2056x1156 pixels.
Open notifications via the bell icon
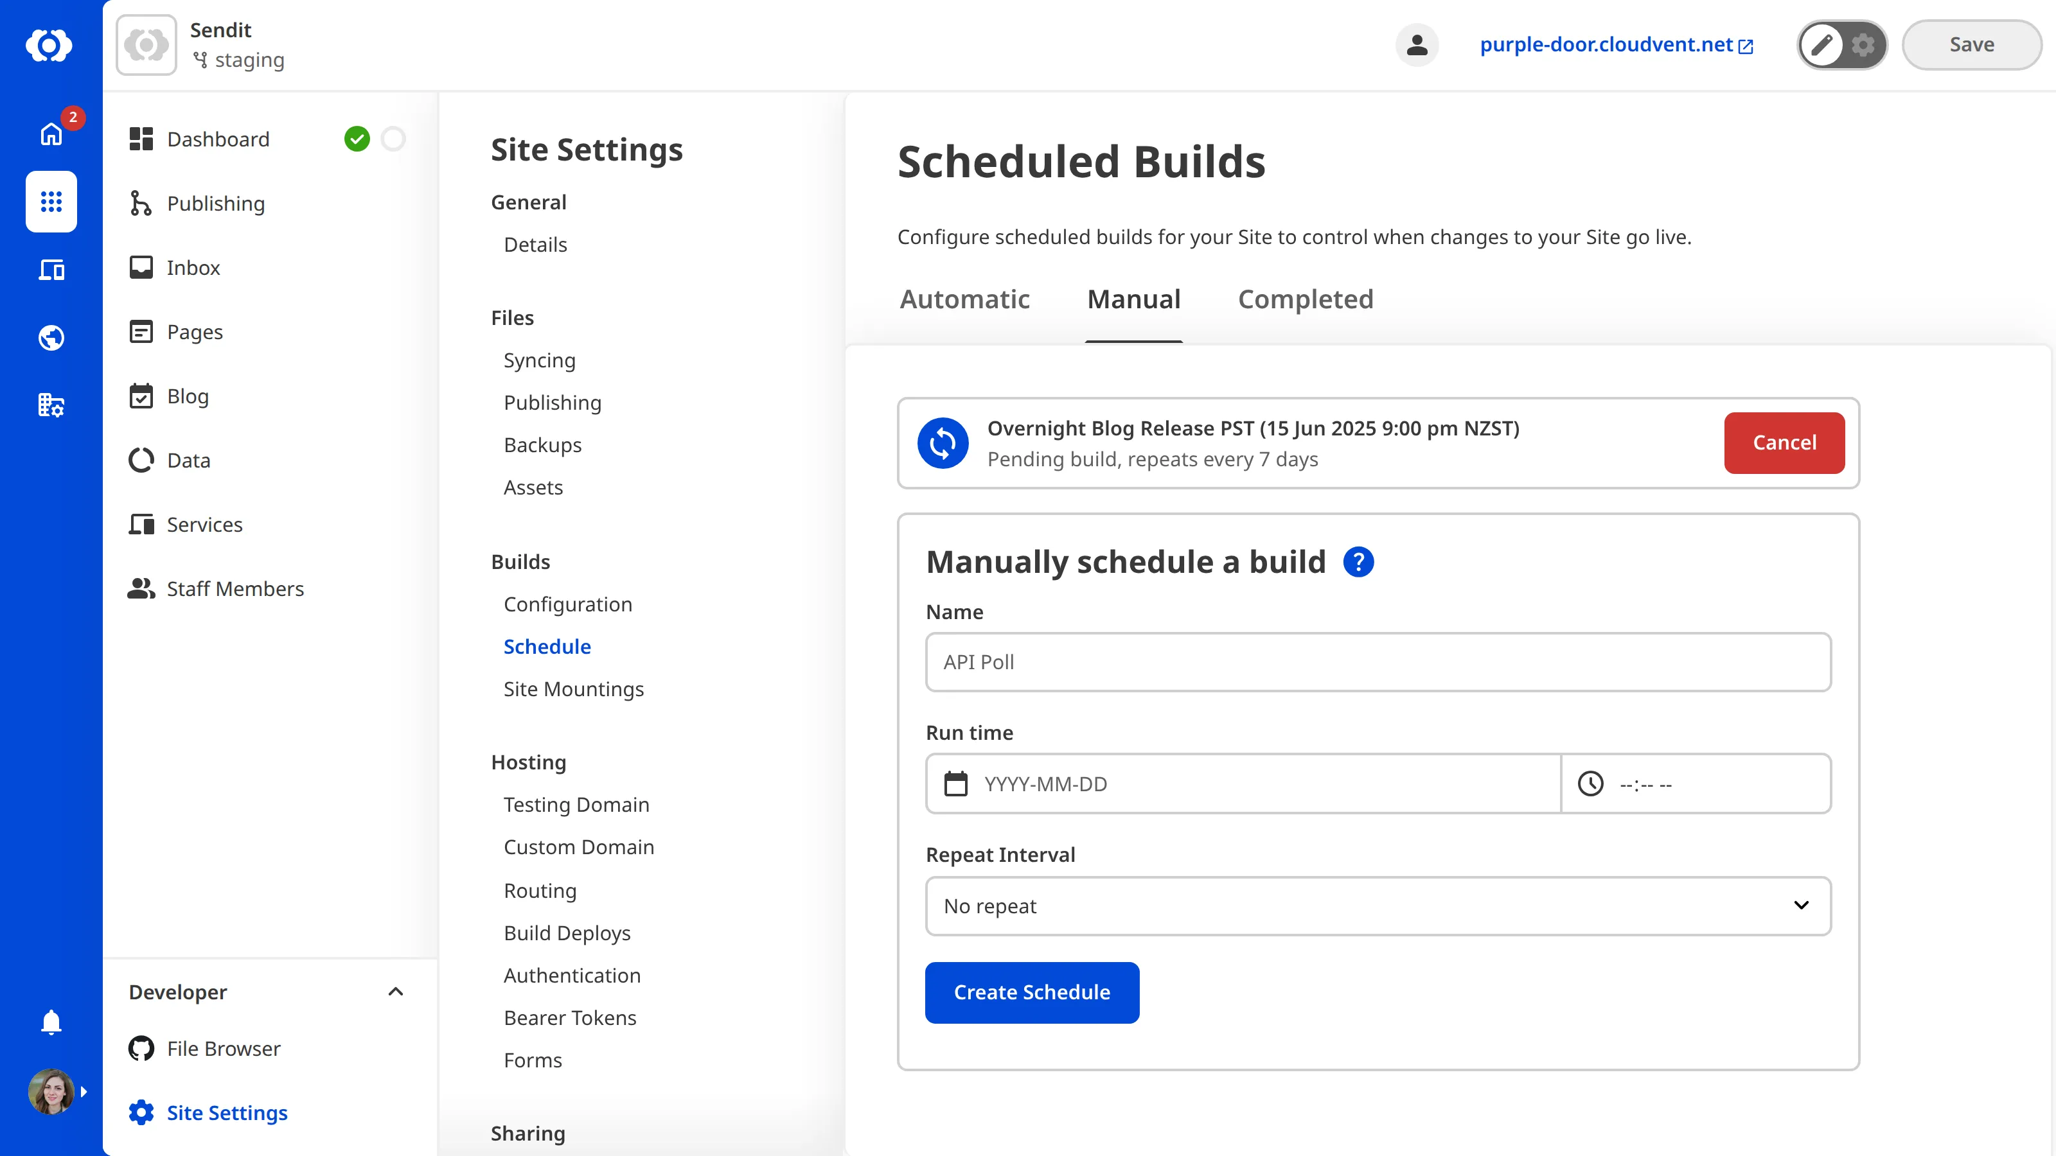tap(50, 1022)
